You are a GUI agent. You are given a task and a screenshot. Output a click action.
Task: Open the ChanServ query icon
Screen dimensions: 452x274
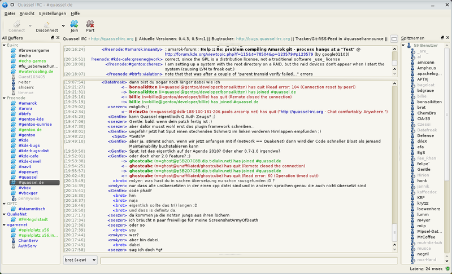13,241
